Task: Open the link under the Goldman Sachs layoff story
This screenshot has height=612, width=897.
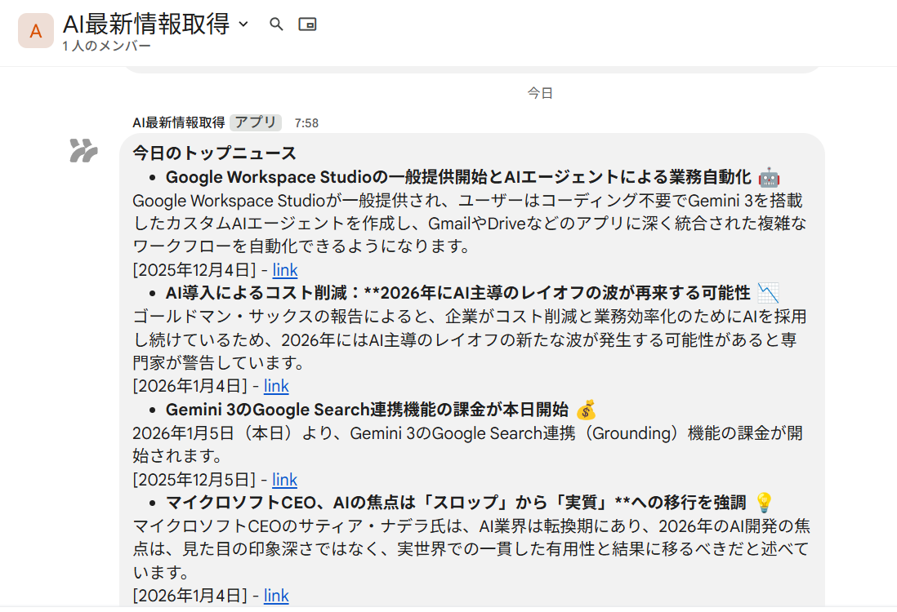Action: 276,386
